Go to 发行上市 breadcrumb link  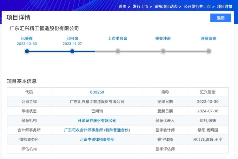pos(140,7)
